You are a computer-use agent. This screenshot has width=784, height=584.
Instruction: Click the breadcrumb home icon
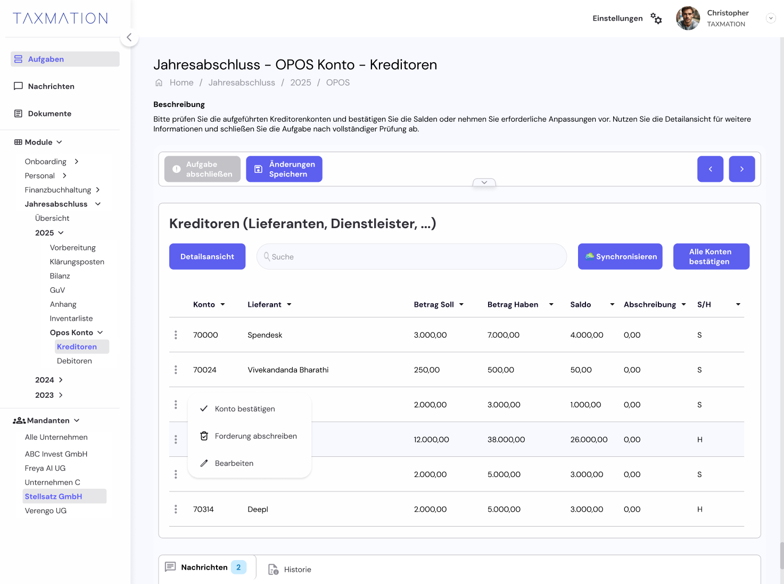158,82
